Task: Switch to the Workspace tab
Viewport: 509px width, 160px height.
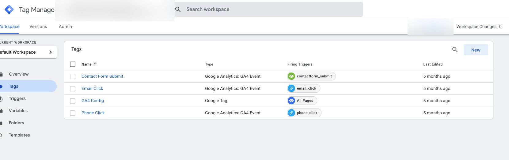Action: tap(9, 27)
